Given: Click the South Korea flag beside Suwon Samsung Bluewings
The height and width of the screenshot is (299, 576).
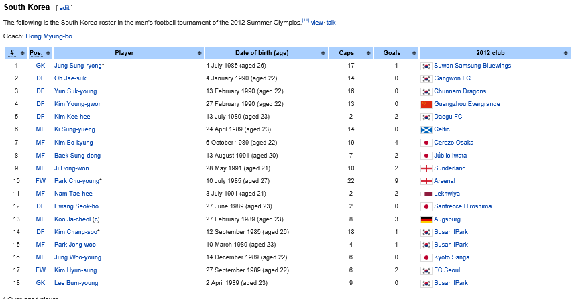Looking at the screenshot, I should (426, 66).
